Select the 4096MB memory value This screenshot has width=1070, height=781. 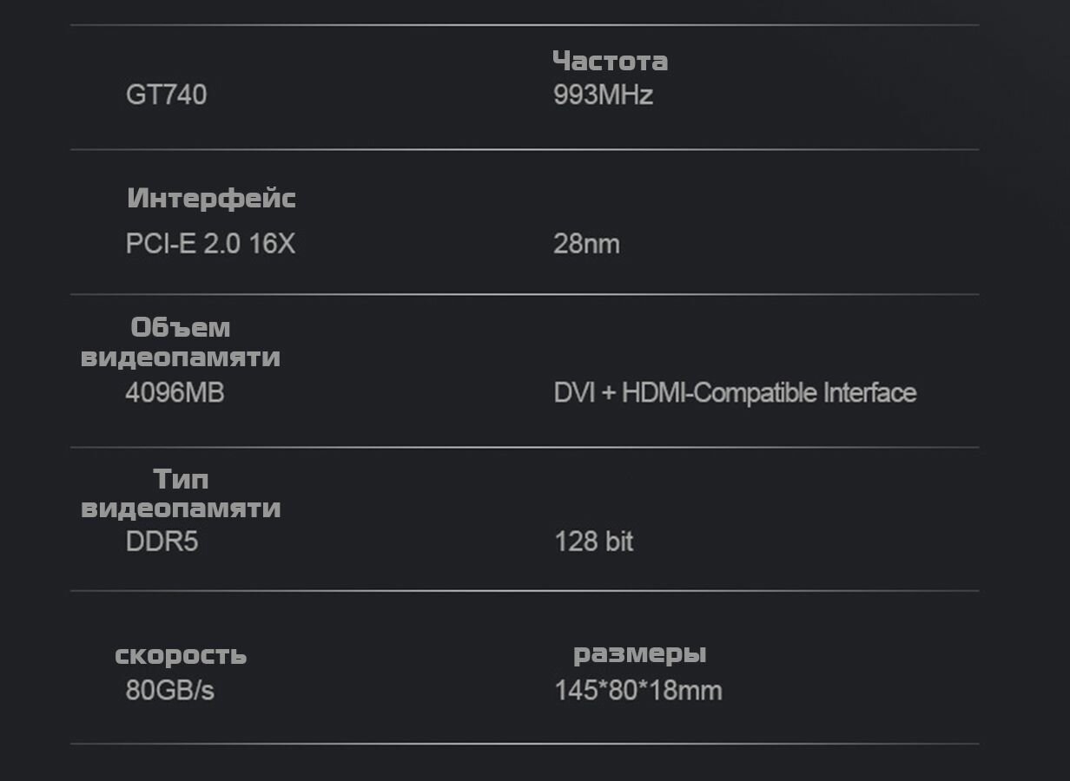coord(175,393)
